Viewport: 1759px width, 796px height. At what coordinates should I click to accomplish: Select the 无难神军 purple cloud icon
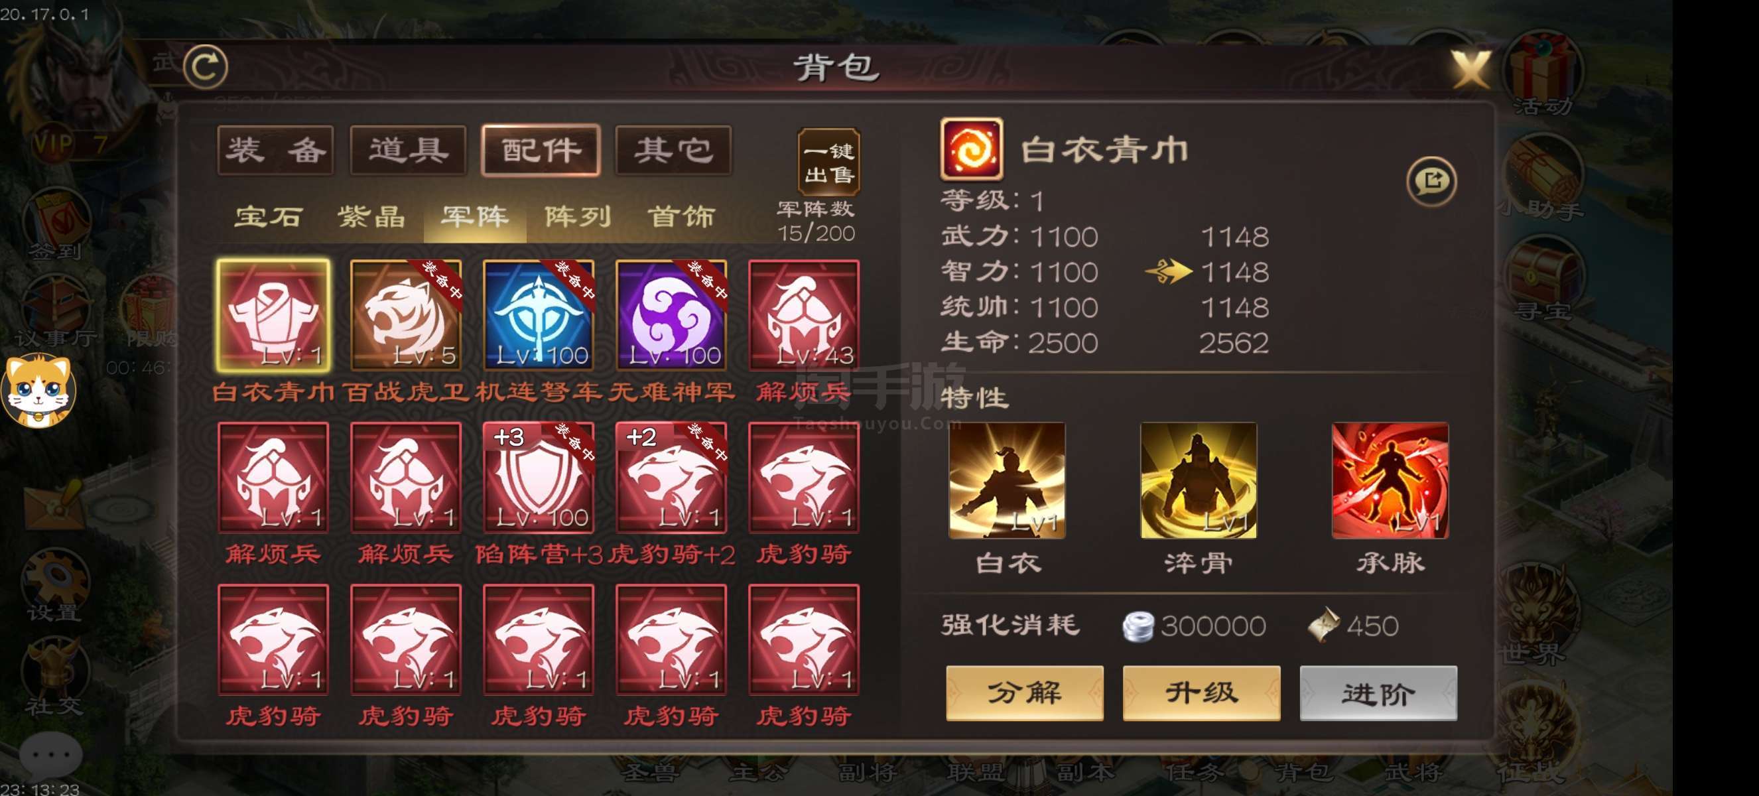(671, 315)
